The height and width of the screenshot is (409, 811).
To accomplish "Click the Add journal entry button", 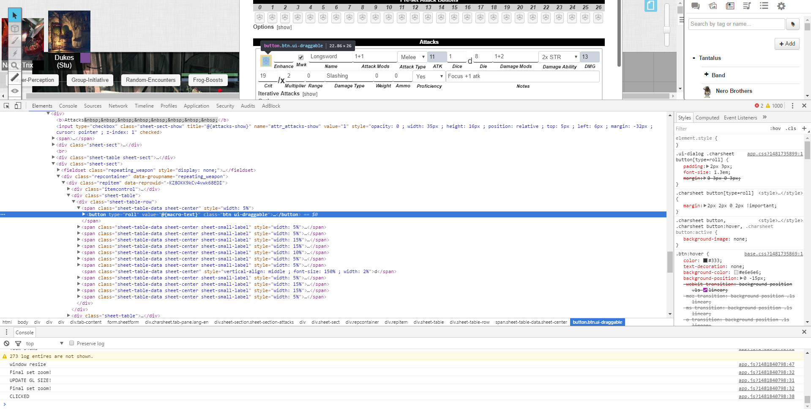I will tap(787, 44).
